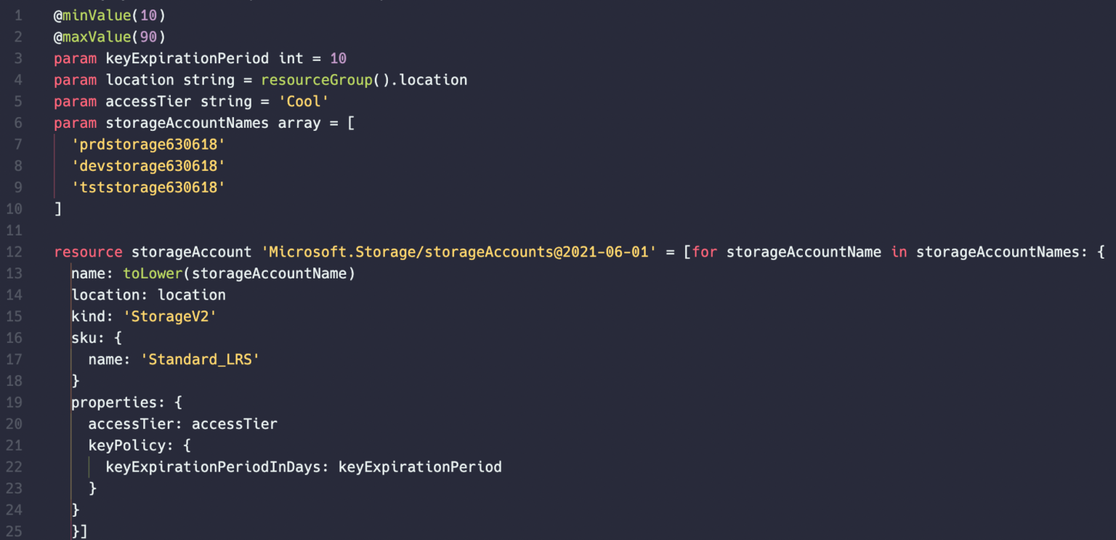1116x540 pixels.
Task: Click line number 12 in gutter
Action: click(14, 252)
